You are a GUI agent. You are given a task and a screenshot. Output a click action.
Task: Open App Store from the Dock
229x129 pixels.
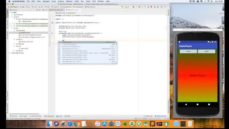pyautogui.click(x=104, y=124)
